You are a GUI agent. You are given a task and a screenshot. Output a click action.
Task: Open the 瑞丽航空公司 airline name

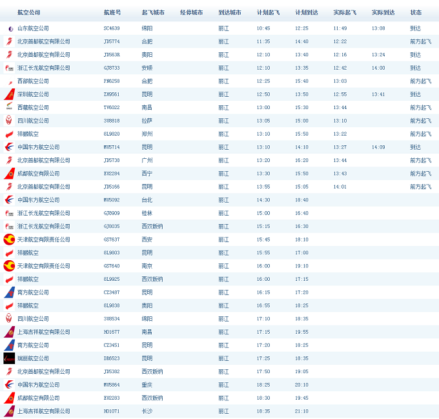[33, 358]
